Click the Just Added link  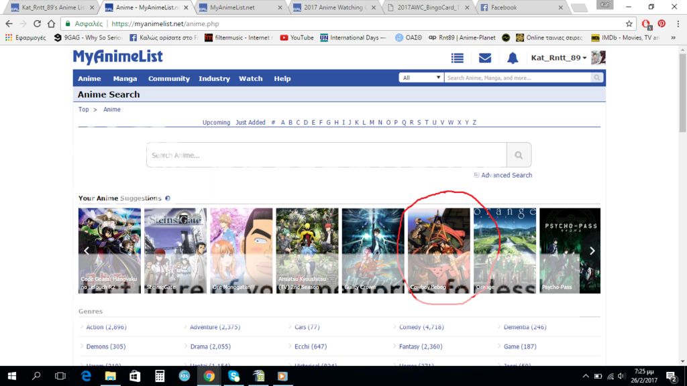tap(250, 123)
